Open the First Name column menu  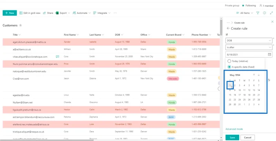(71, 34)
